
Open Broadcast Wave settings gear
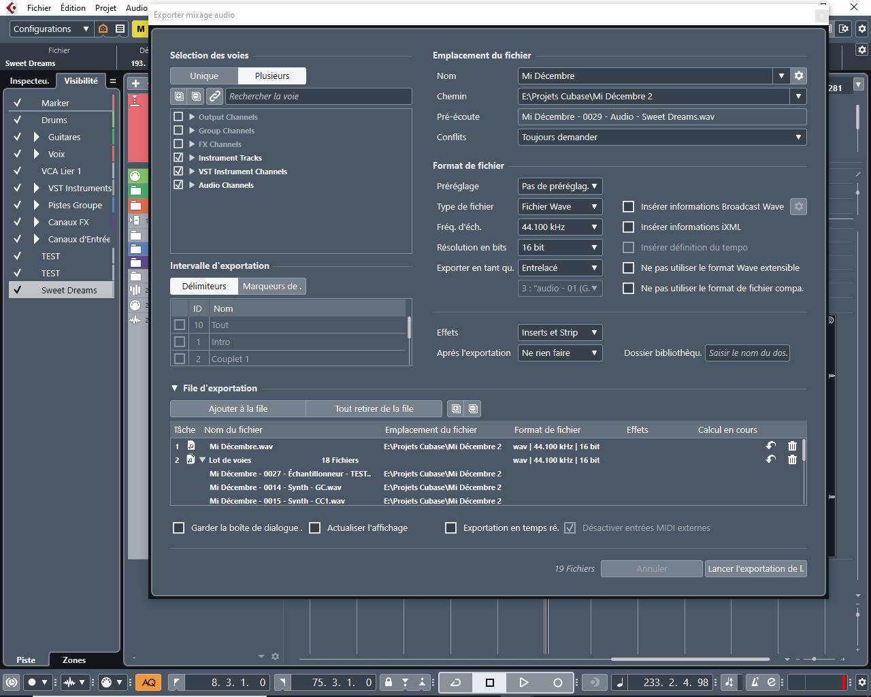799,206
